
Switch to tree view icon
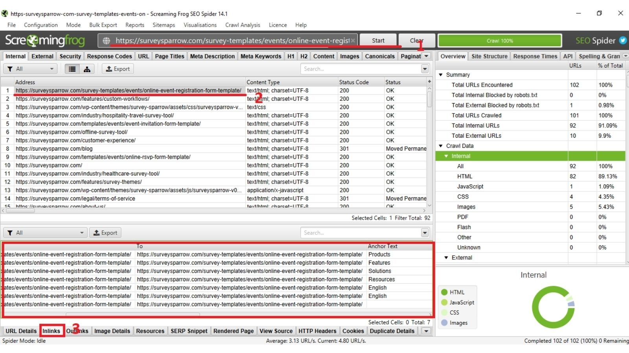87,69
